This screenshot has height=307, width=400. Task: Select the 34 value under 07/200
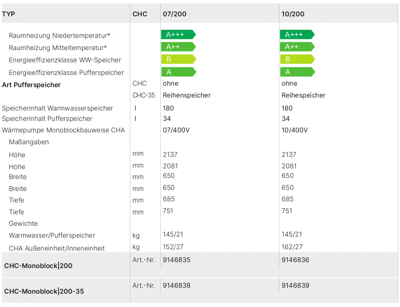pyautogui.click(x=167, y=119)
